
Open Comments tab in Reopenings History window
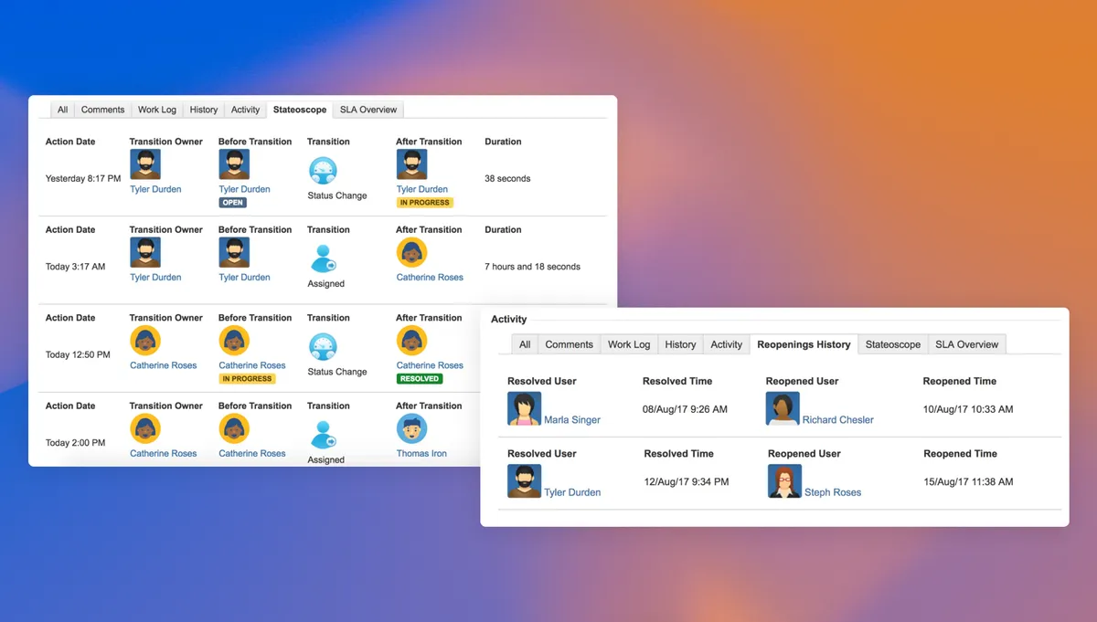(x=570, y=344)
